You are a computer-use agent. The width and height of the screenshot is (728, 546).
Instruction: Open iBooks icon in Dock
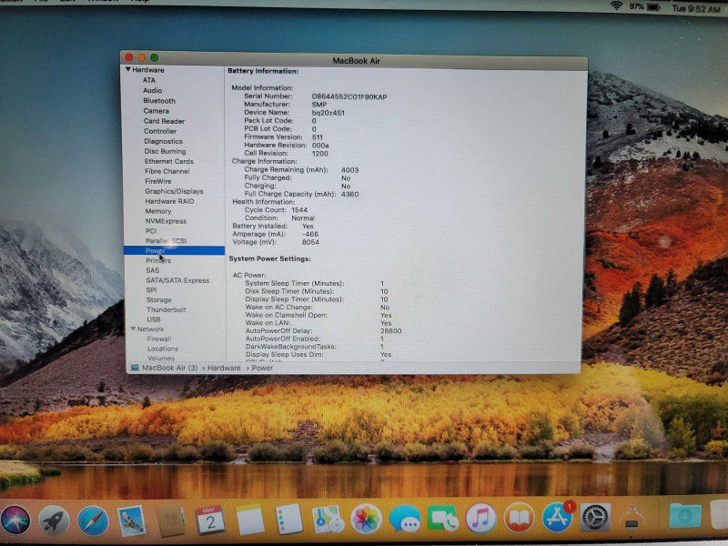click(x=519, y=517)
